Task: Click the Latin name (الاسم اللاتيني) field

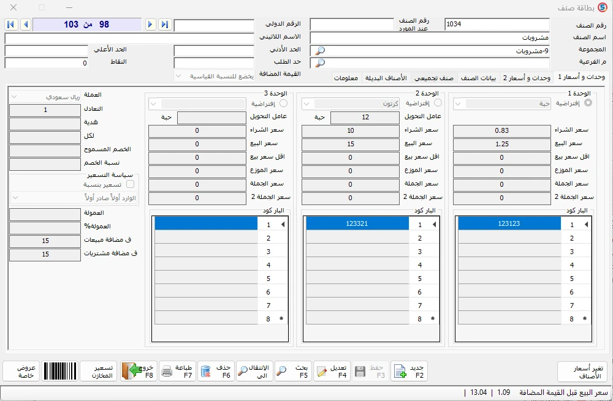Action: (x=129, y=38)
